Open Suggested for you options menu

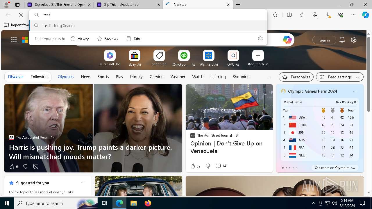click(83, 183)
